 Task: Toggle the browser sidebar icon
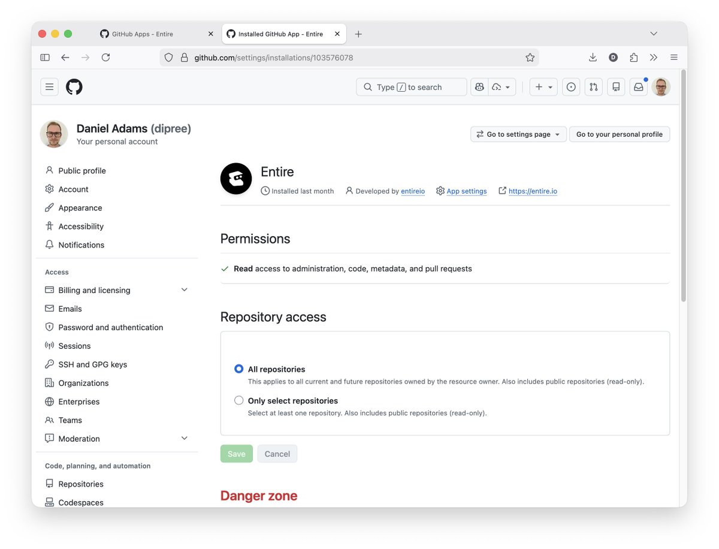pyautogui.click(x=45, y=58)
